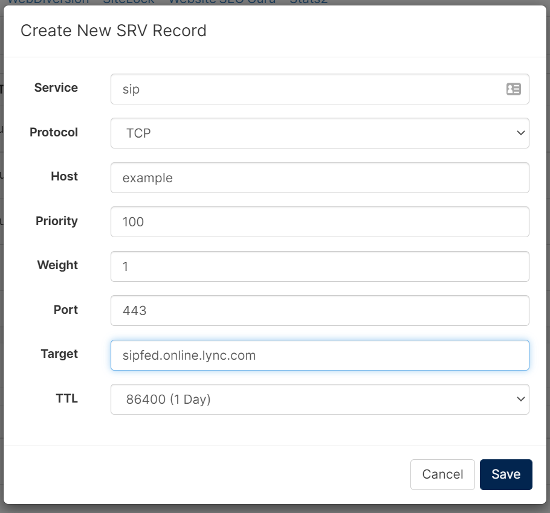Open the TTL dropdown showing 86400 (1 Day)
550x513 pixels.
[320, 399]
